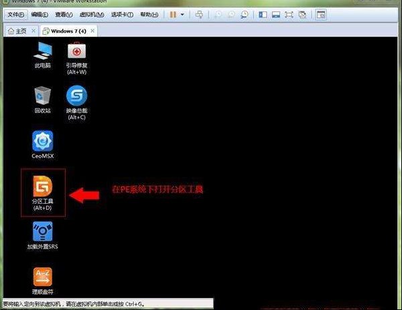The height and width of the screenshot is (310, 402).
Task: Open the 帮助(H) menu
Action: point(149,15)
